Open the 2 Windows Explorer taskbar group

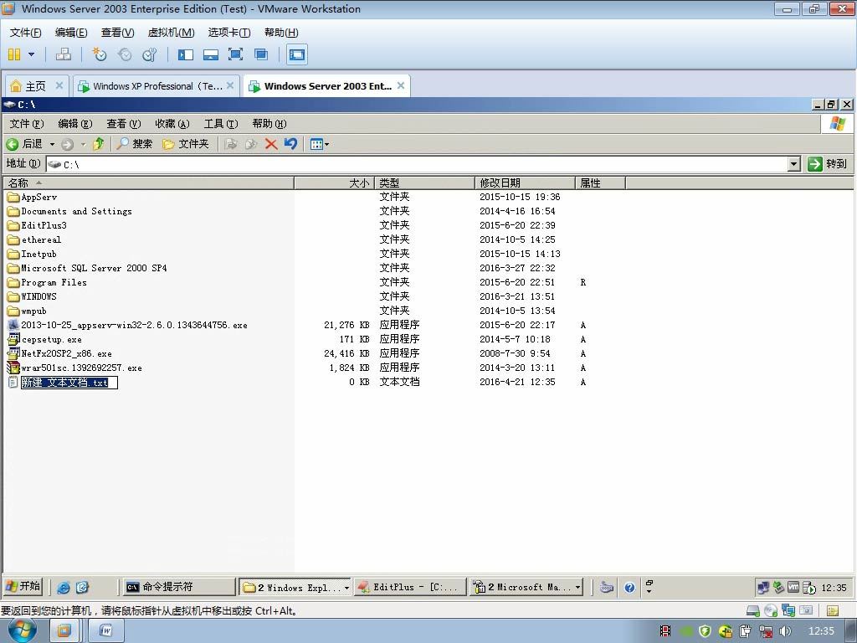(x=295, y=587)
